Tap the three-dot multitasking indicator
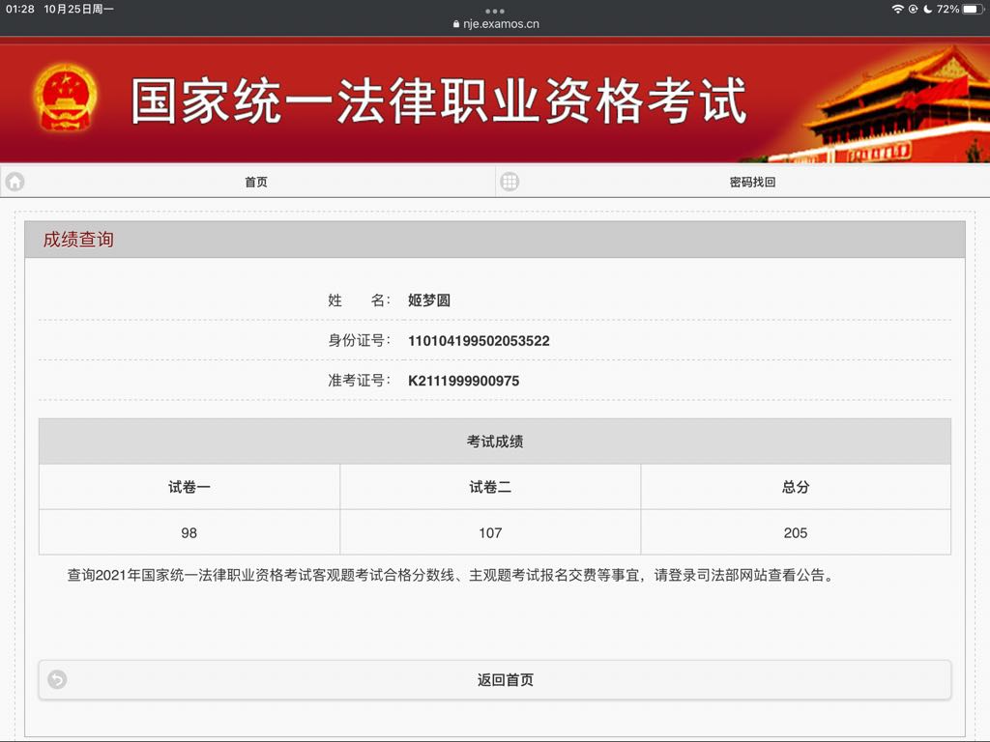 (x=495, y=11)
